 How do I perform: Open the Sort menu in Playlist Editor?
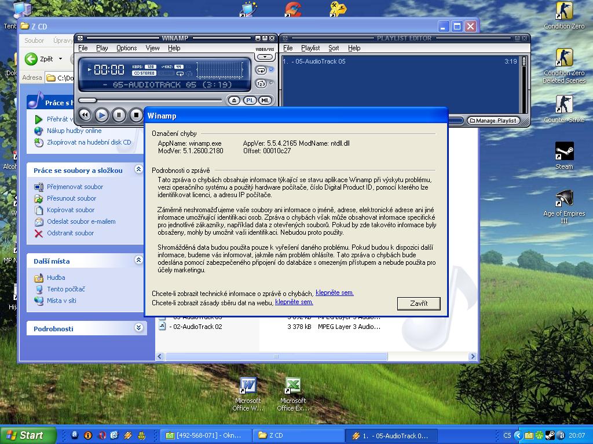coord(334,48)
